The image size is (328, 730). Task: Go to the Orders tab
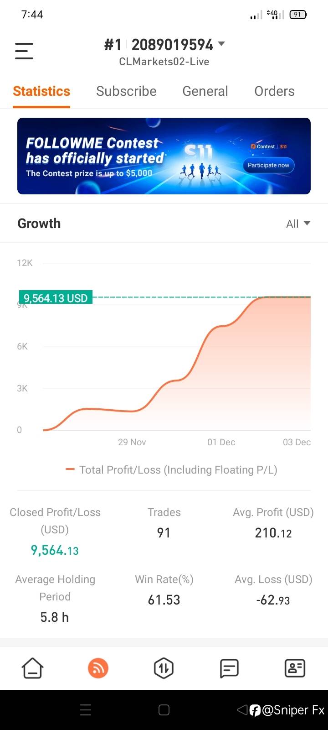(274, 91)
